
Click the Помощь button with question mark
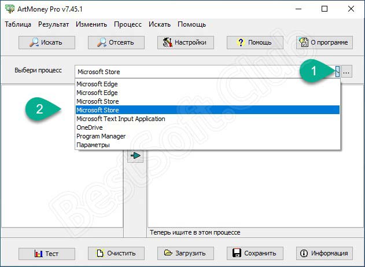pyautogui.click(x=255, y=42)
